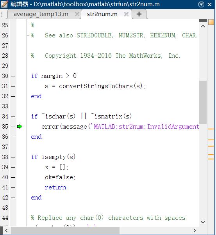
Task: Click the 'return' keyword on line 41
Action: pyautogui.click(x=55, y=187)
